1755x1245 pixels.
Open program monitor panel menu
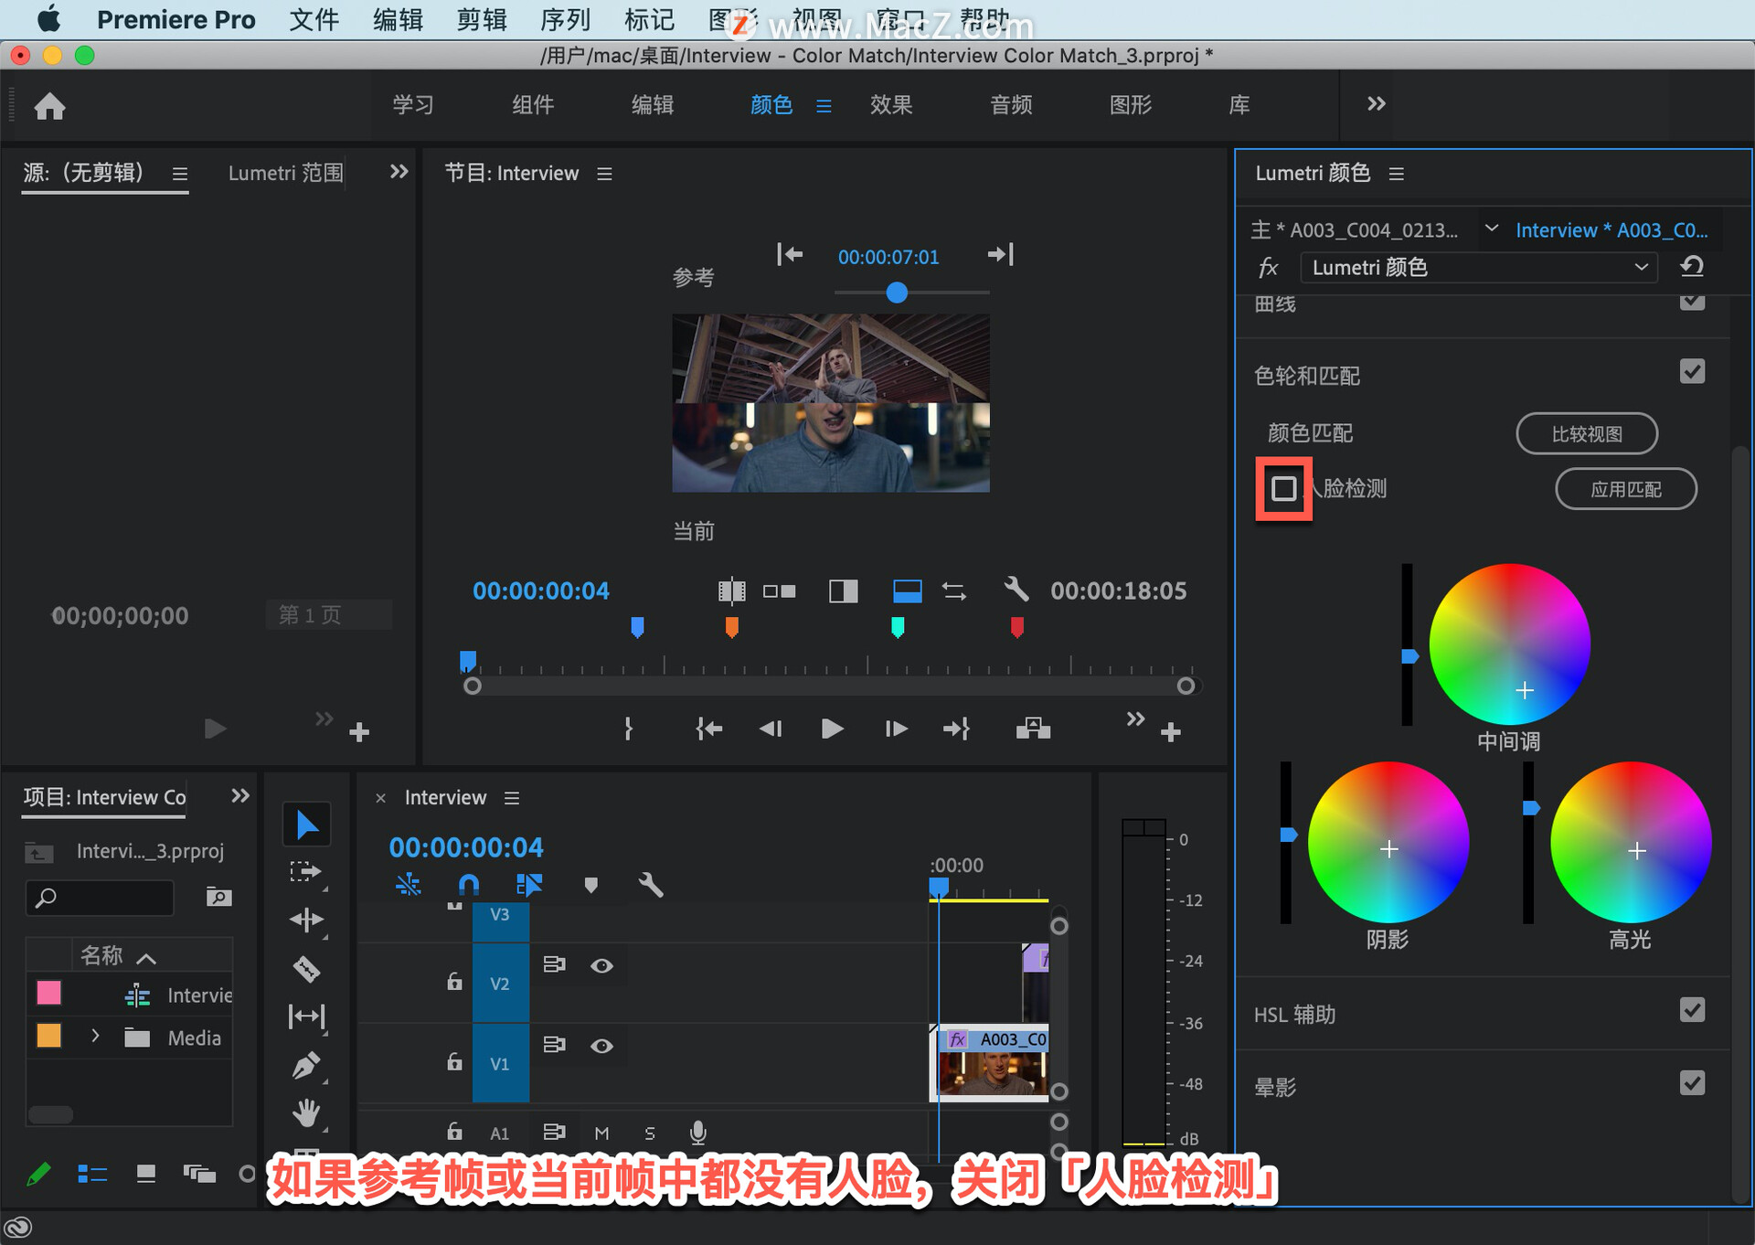click(604, 174)
